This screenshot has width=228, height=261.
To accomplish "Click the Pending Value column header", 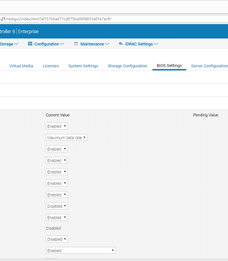I will [206, 115].
